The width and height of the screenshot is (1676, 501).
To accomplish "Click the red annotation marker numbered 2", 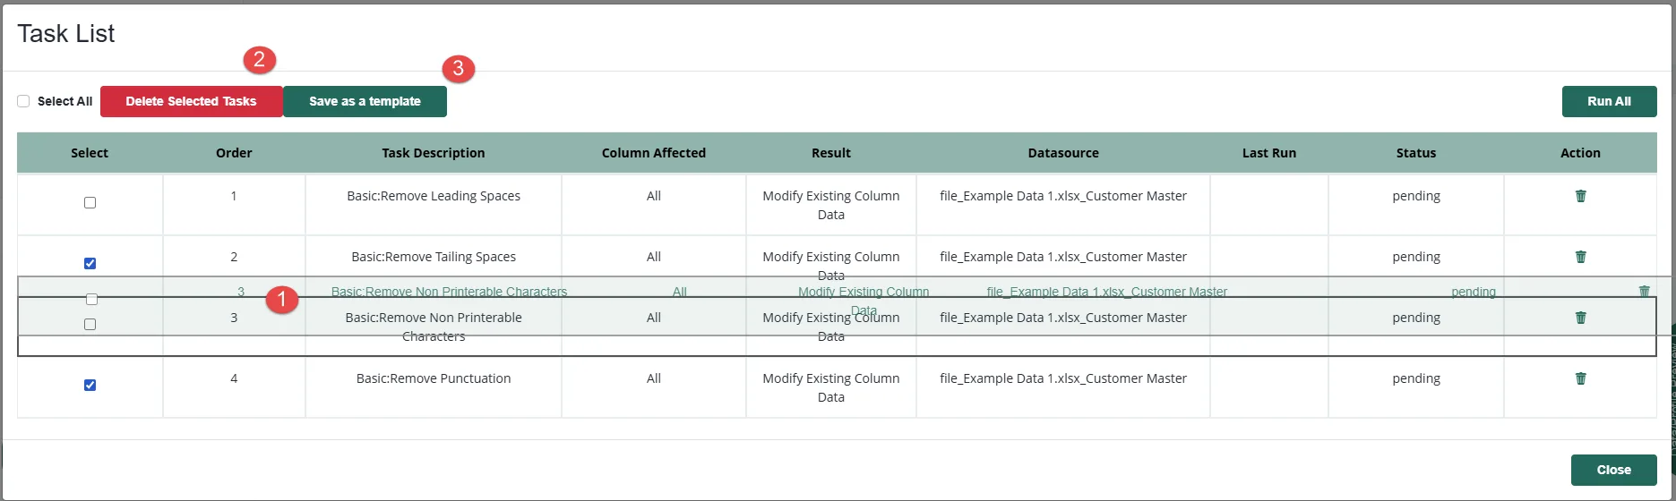I will pyautogui.click(x=259, y=60).
